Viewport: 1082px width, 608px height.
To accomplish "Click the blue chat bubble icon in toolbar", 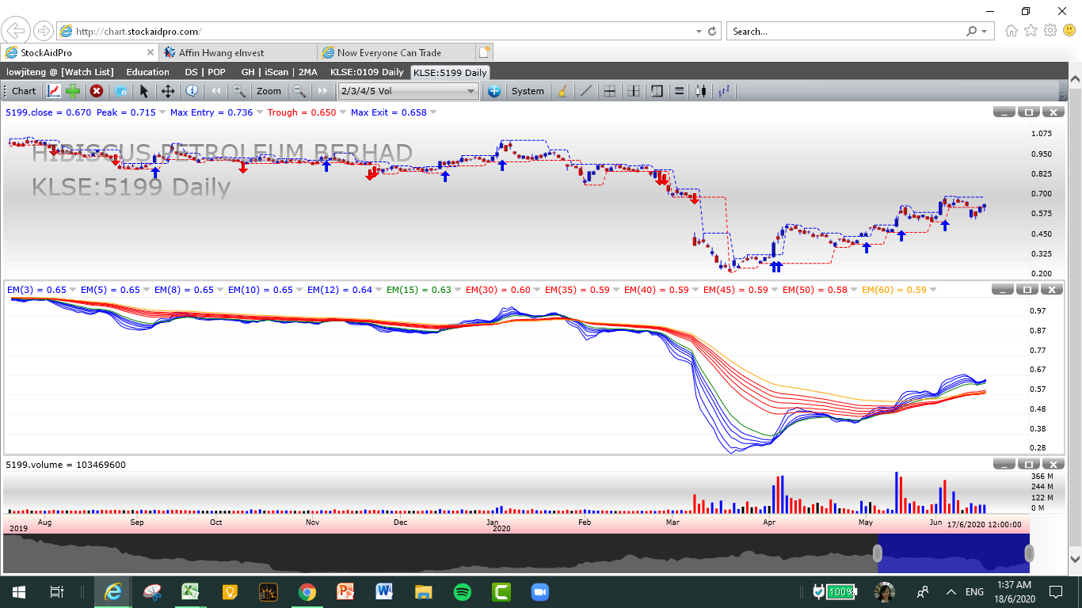I will (120, 91).
